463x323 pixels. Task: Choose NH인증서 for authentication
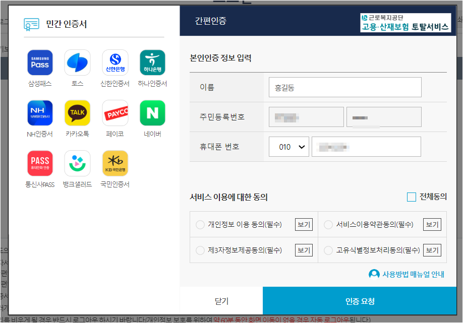coord(40,112)
